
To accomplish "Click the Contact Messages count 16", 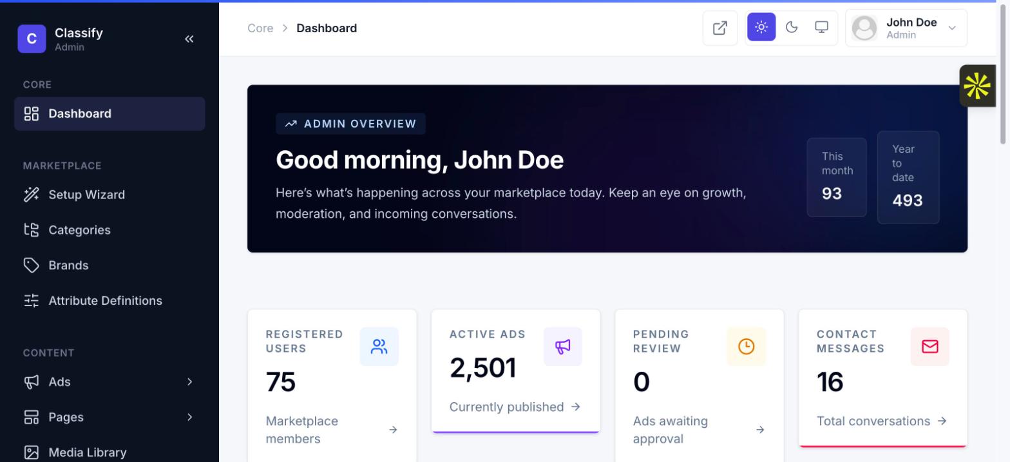I will pyautogui.click(x=830, y=382).
